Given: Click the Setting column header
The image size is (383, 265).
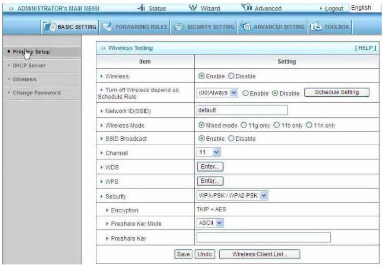Looking at the screenshot, I should [x=287, y=61].
